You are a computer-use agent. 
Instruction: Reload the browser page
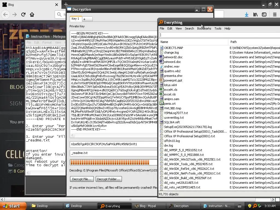[23, 14]
